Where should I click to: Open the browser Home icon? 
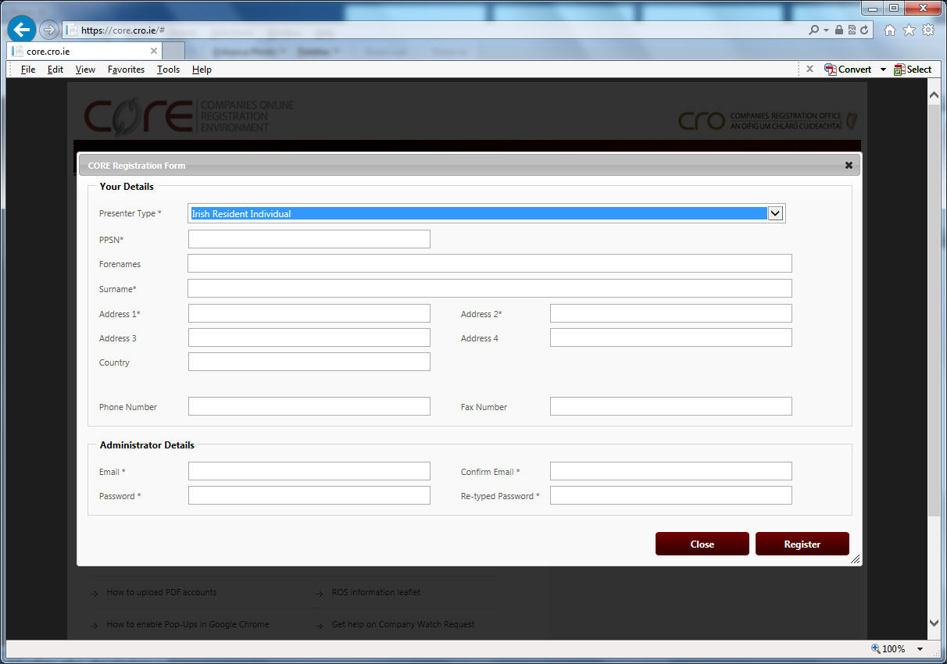(889, 30)
